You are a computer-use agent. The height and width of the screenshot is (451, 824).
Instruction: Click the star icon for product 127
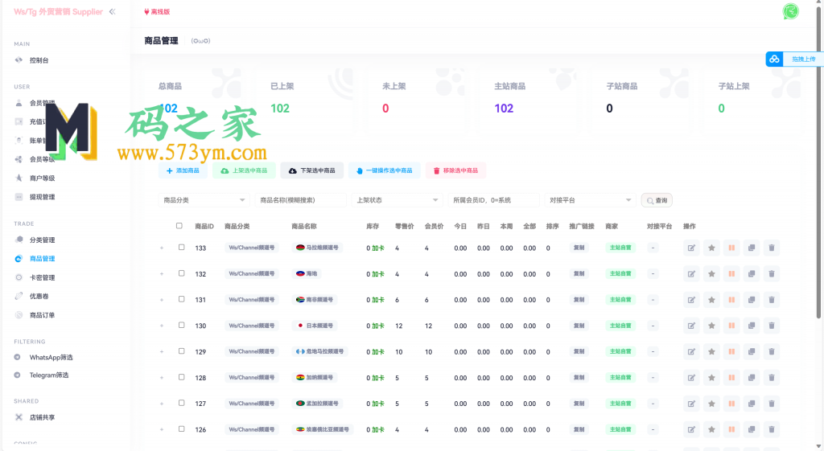coord(711,404)
